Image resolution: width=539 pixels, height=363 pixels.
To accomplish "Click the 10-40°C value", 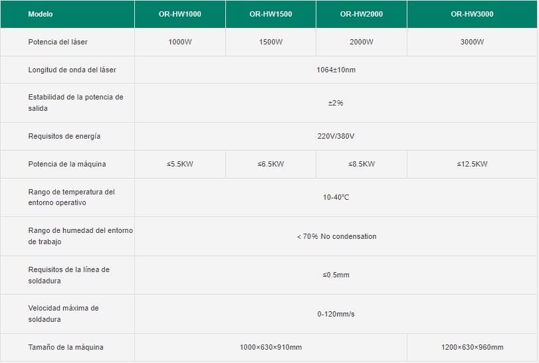I will coord(336,197).
